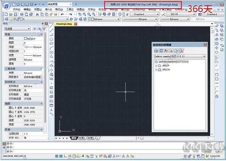Open the 绘图 menu
This screenshot has height=161, width=226.
point(81,9)
